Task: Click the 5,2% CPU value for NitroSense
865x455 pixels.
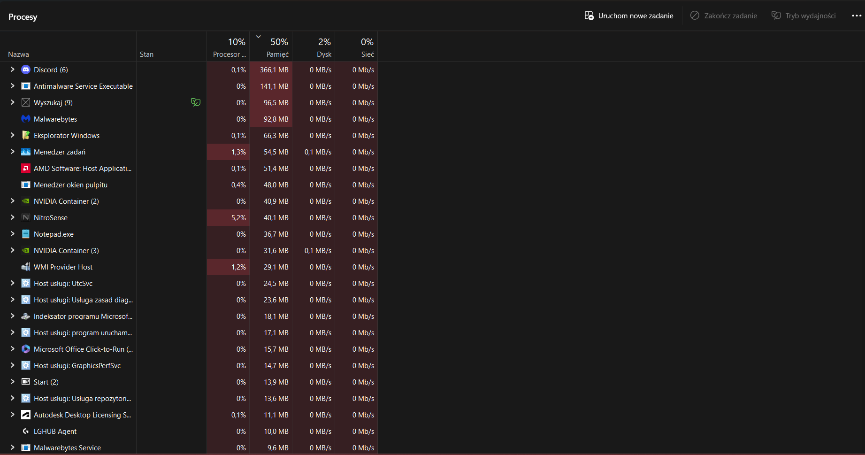Action: click(x=238, y=218)
